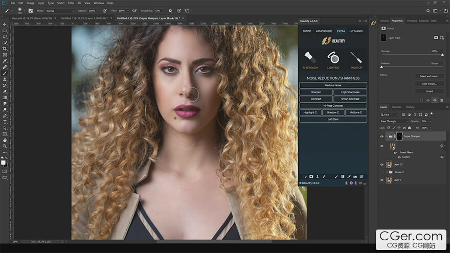This screenshot has width=450, height=253.
Task: Click the Reduce Noise button
Action: (x=333, y=85)
